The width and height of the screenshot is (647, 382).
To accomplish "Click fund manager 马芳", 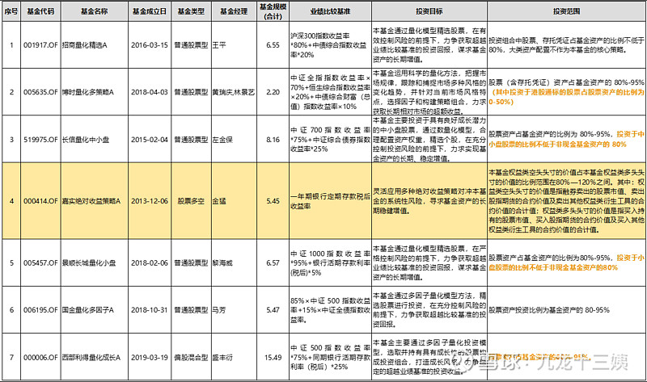I will (219, 310).
